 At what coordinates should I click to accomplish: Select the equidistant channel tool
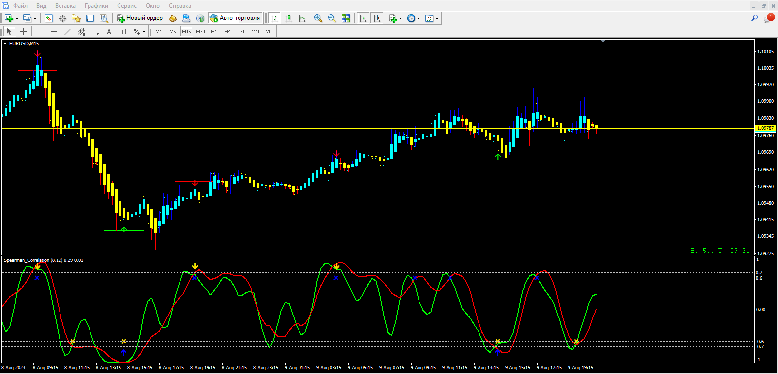(x=82, y=31)
